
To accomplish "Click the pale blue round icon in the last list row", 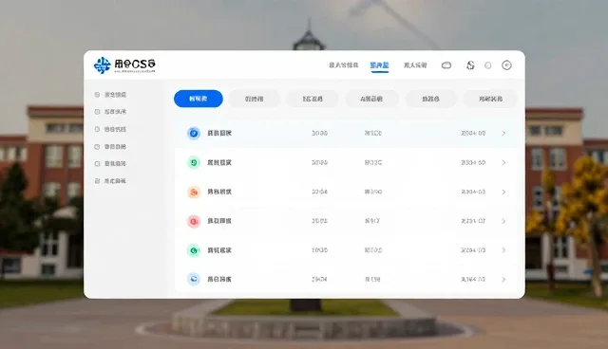I will (x=194, y=279).
